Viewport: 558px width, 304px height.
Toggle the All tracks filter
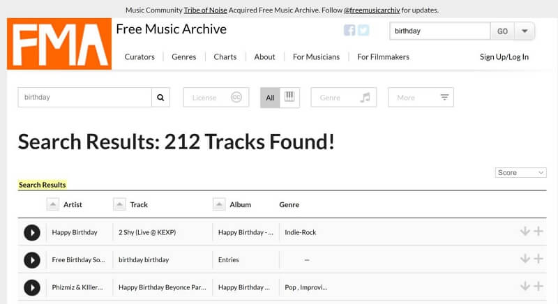270,98
